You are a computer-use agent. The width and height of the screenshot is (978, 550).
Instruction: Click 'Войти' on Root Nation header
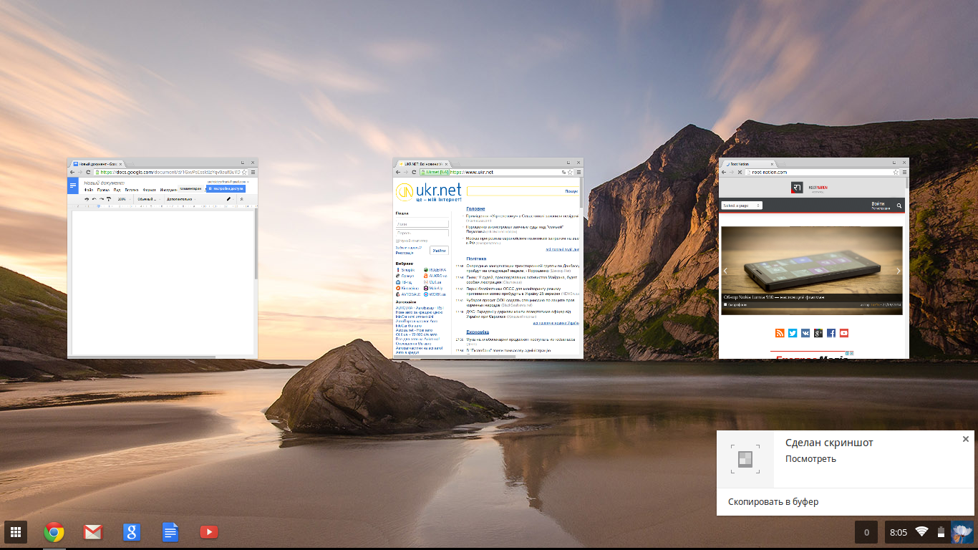(878, 204)
